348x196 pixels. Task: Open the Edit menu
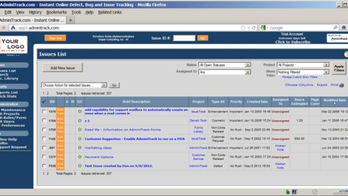(8, 12)
